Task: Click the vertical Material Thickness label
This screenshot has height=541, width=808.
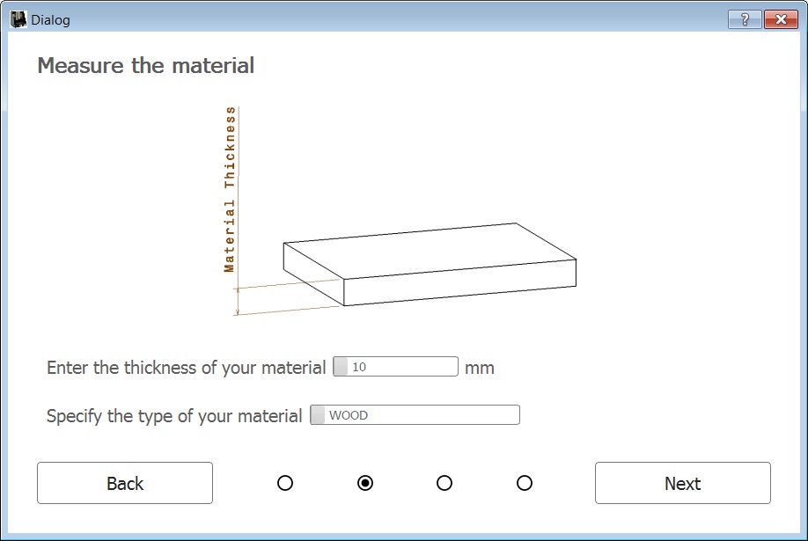Action: [230, 189]
